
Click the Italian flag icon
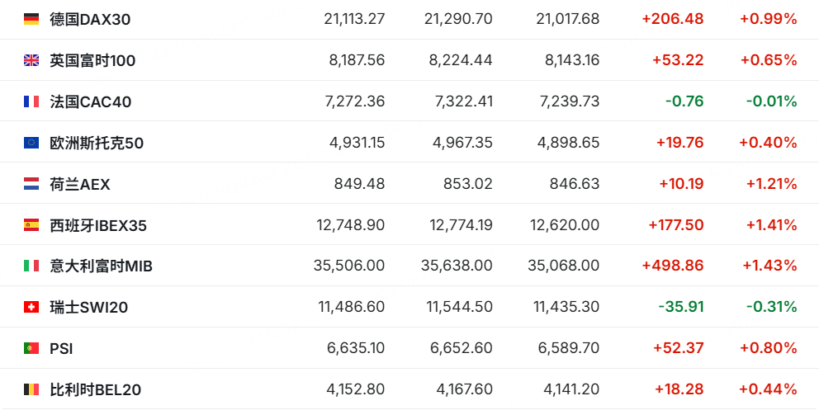coord(31,266)
